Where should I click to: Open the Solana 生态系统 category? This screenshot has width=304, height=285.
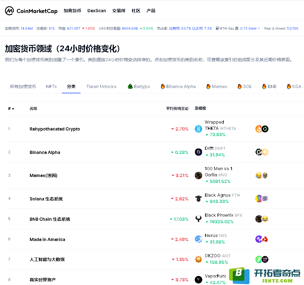tap(46, 199)
